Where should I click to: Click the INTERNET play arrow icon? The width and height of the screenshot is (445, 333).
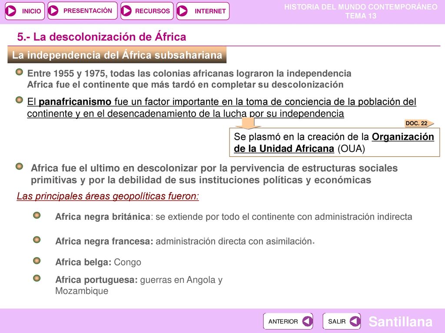click(x=182, y=11)
